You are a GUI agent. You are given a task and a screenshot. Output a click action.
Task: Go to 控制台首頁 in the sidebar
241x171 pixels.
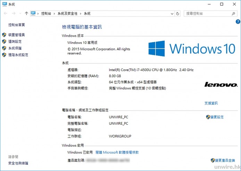[17, 25]
